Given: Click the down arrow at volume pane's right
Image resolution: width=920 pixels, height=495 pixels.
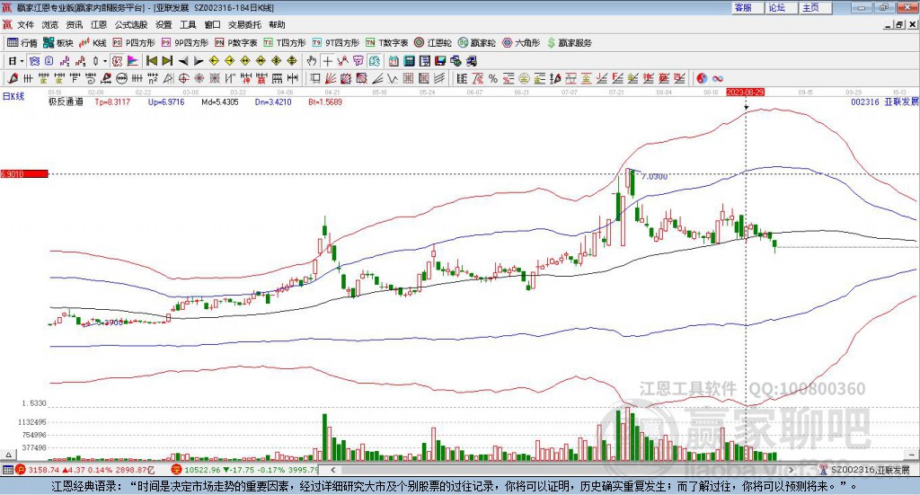Looking at the screenshot, I should click(x=913, y=455).
